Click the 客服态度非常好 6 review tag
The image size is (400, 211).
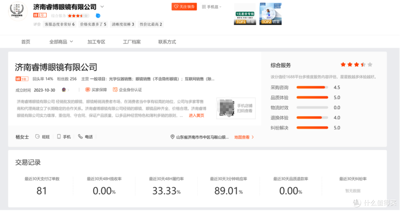click(60, 24)
